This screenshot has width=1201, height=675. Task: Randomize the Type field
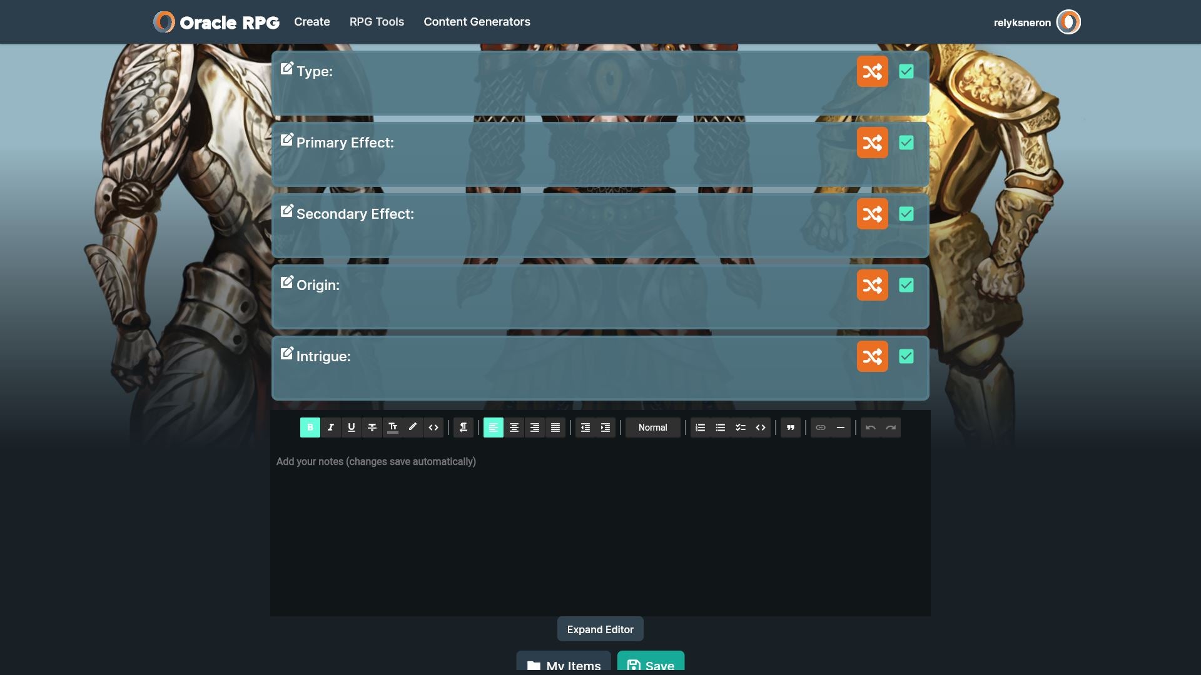coord(872,71)
